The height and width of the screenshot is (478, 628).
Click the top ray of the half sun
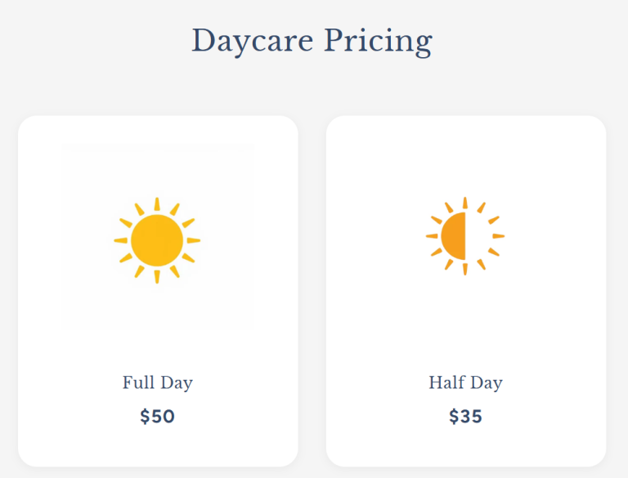[464, 203]
